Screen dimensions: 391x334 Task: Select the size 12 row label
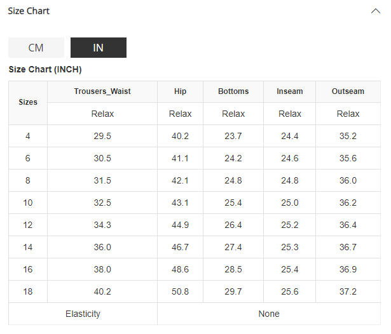tap(28, 225)
